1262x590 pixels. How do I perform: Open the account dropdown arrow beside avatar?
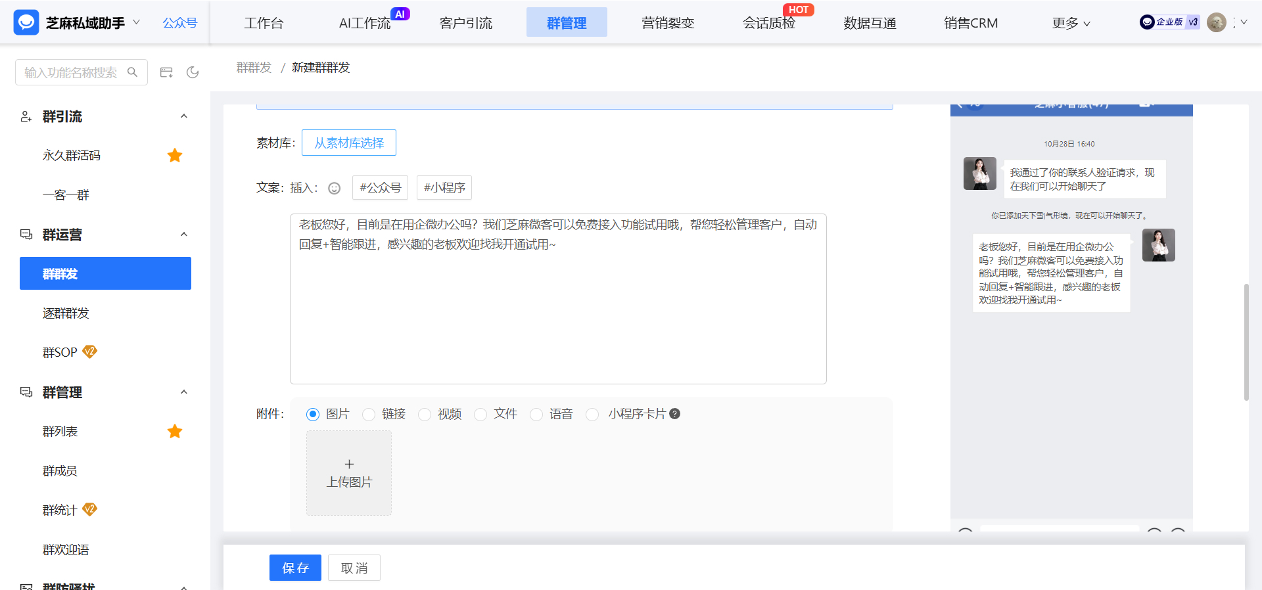pyautogui.click(x=1244, y=22)
